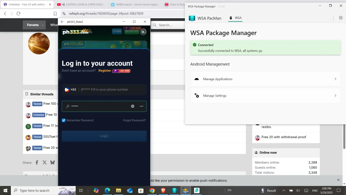The width and height of the screenshot is (346, 195).
Task: Switch to the LAITERA YouTube tab
Action: pyautogui.click(x=80, y=5)
